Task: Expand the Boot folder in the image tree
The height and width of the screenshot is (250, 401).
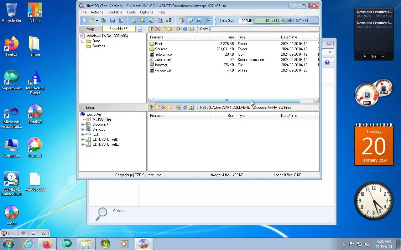Action: point(83,41)
